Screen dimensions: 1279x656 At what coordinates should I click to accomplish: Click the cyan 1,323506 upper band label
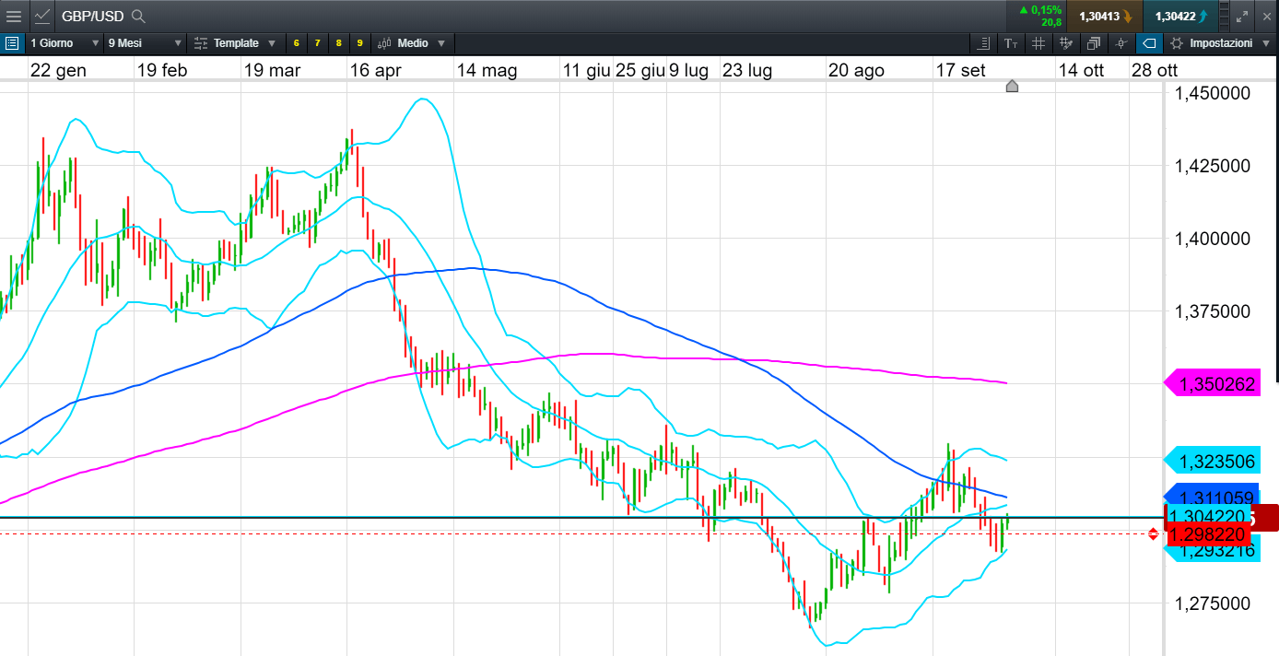(1213, 461)
